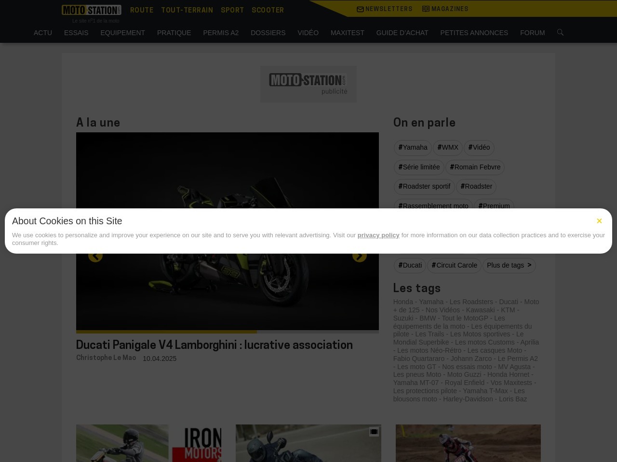Click the slideshow progress bar
Viewport: 617px width, 462px height.
pos(228,332)
